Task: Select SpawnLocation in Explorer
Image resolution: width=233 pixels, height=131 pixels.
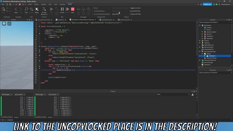Action: tap(212, 32)
